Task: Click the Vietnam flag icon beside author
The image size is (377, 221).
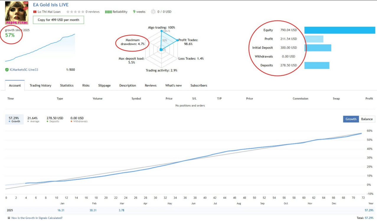Action: coord(35,12)
